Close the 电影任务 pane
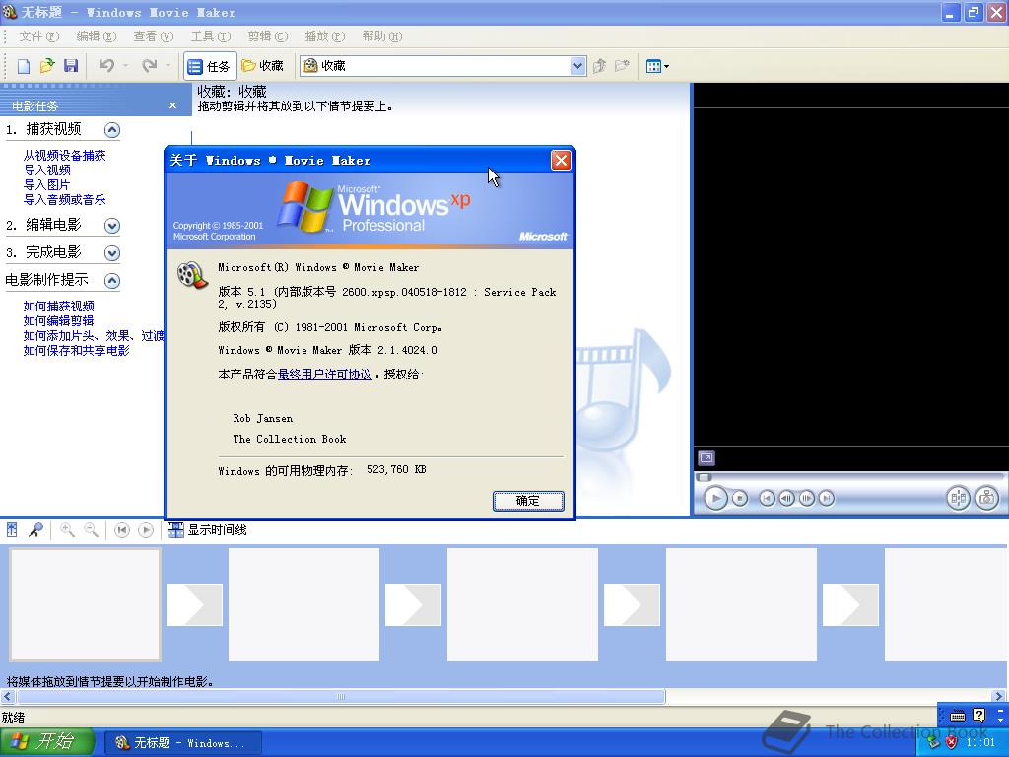The image size is (1009, 757). [x=172, y=105]
